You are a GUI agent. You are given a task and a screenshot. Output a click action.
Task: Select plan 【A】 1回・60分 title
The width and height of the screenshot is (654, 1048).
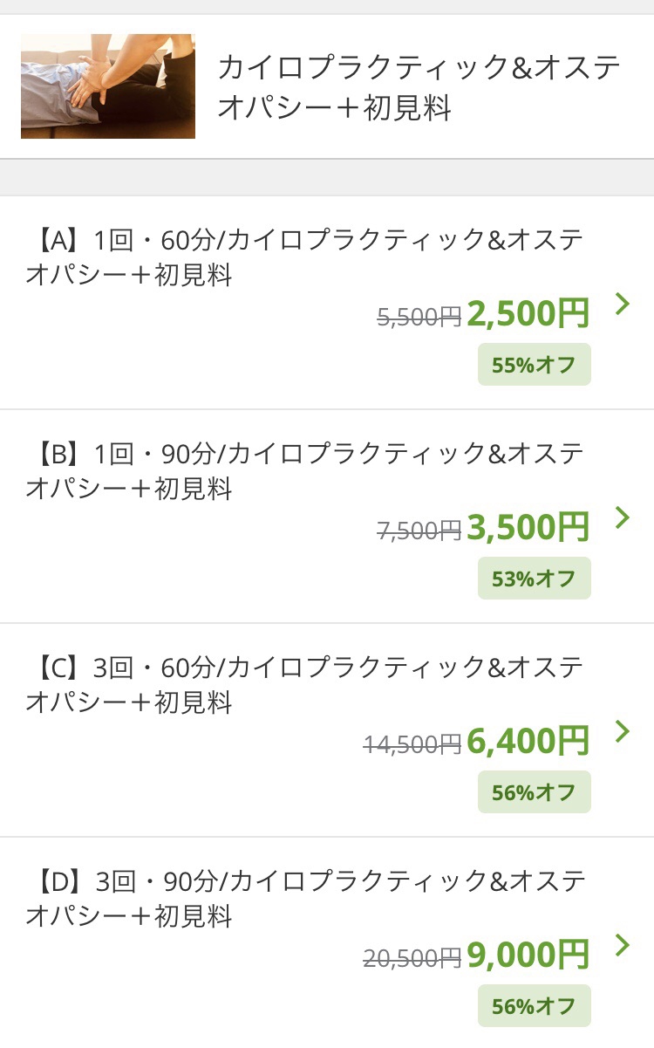304,257
